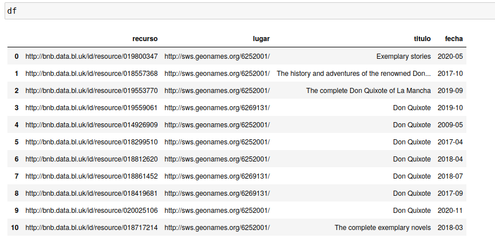The width and height of the screenshot is (495, 238).
Task: Click geonames link 6269131 in row 7
Action: [x=217, y=176]
